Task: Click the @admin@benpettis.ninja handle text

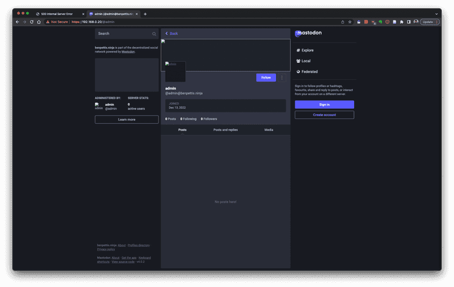Action: tap(184, 94)
